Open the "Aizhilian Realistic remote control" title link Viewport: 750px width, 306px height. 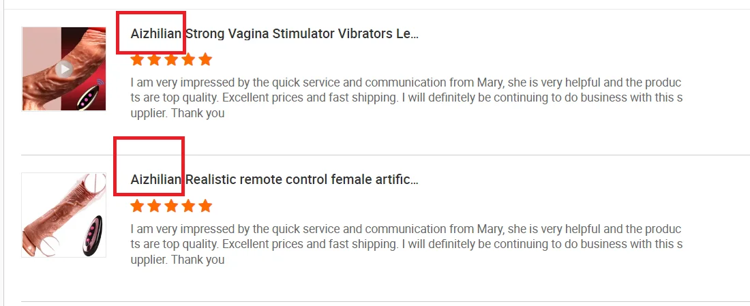tap(274, 180)
